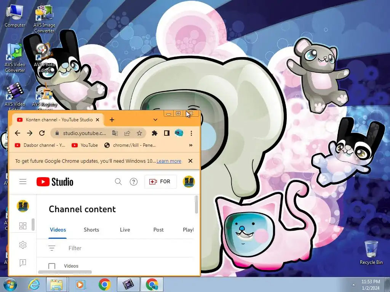The width and height of the screenshot is (390, 292).
Task: Open the taskbar clock and date
Action: [x=371, y=285]
